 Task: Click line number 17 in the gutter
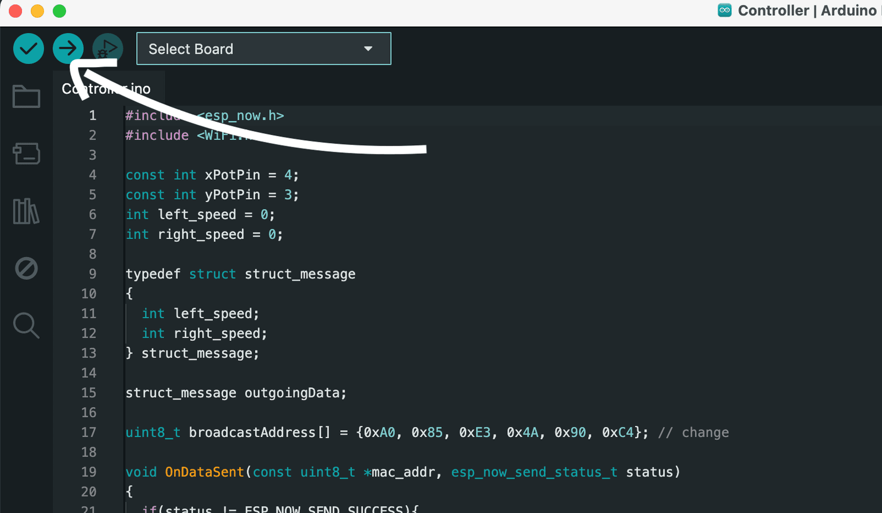(89, 432)
